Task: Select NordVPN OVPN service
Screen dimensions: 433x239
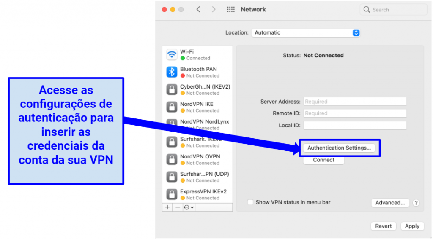Action: [x=200, y=157]
